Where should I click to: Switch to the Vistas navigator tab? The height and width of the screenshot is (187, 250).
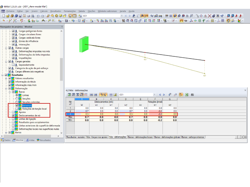point(30,140)
